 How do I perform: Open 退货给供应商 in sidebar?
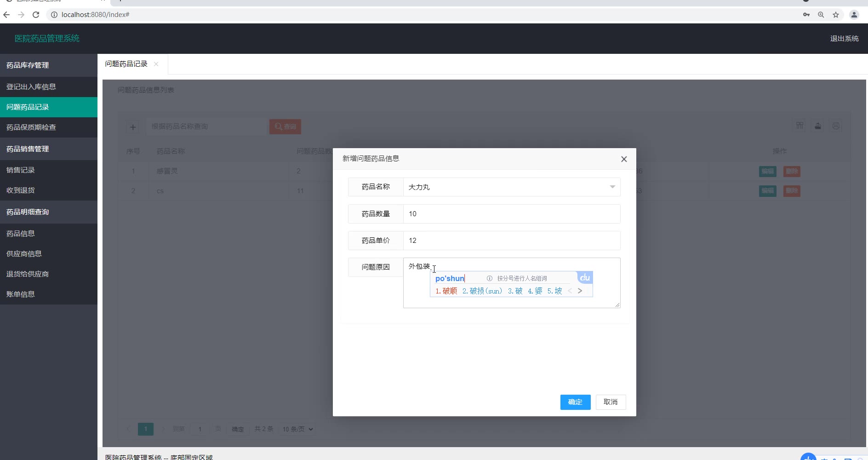[49, 274]
